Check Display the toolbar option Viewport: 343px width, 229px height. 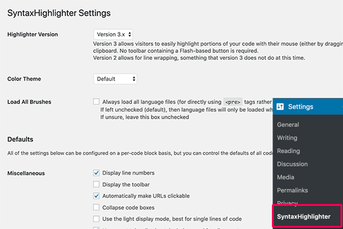click(96, 184)
